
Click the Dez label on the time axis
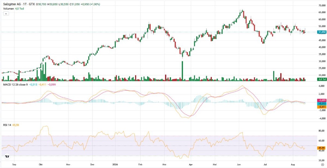pyautogui.click(x=92, y=164)
